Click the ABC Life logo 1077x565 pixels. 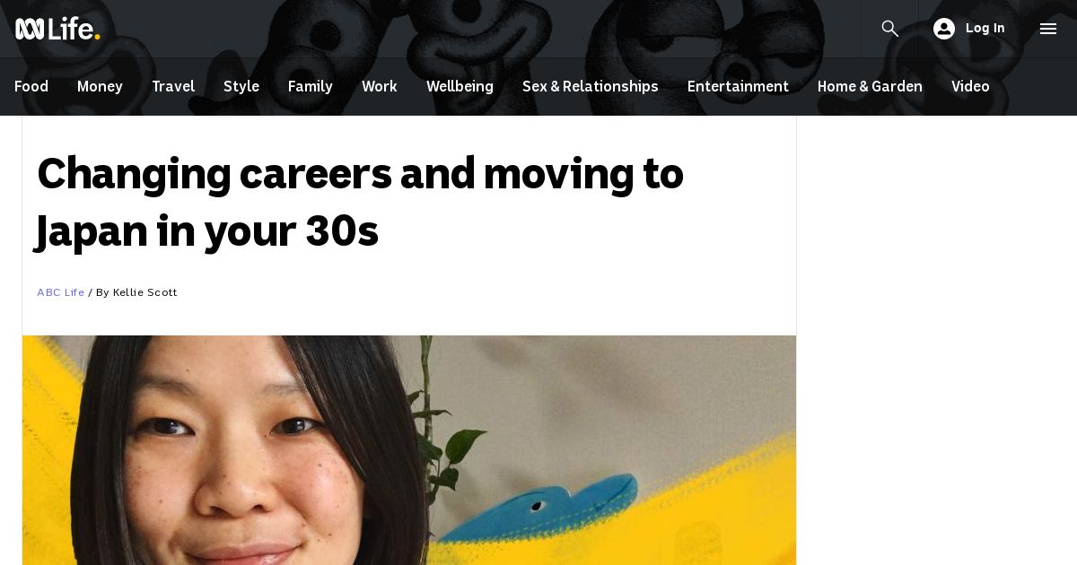(x=57, y=29)
